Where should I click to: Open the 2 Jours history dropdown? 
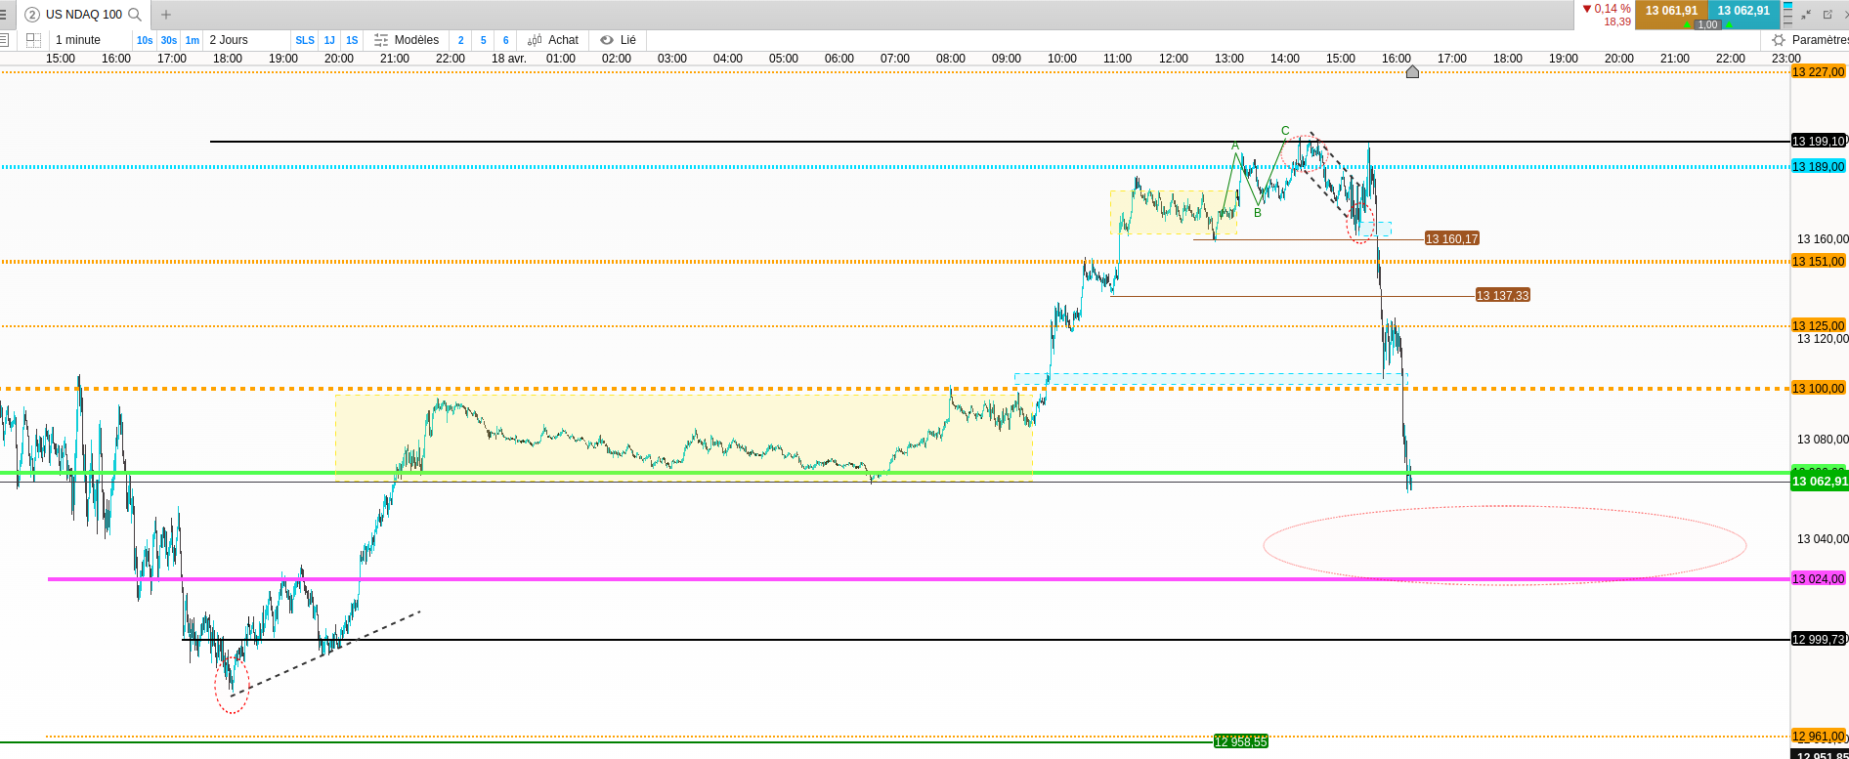pyautogui.click(x=229, y=40)
